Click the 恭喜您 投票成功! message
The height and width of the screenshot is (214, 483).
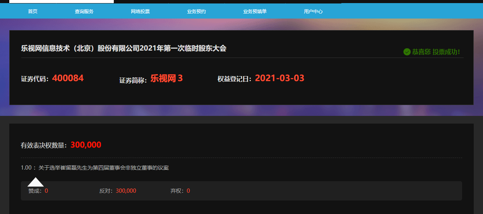tap(436, 52)
